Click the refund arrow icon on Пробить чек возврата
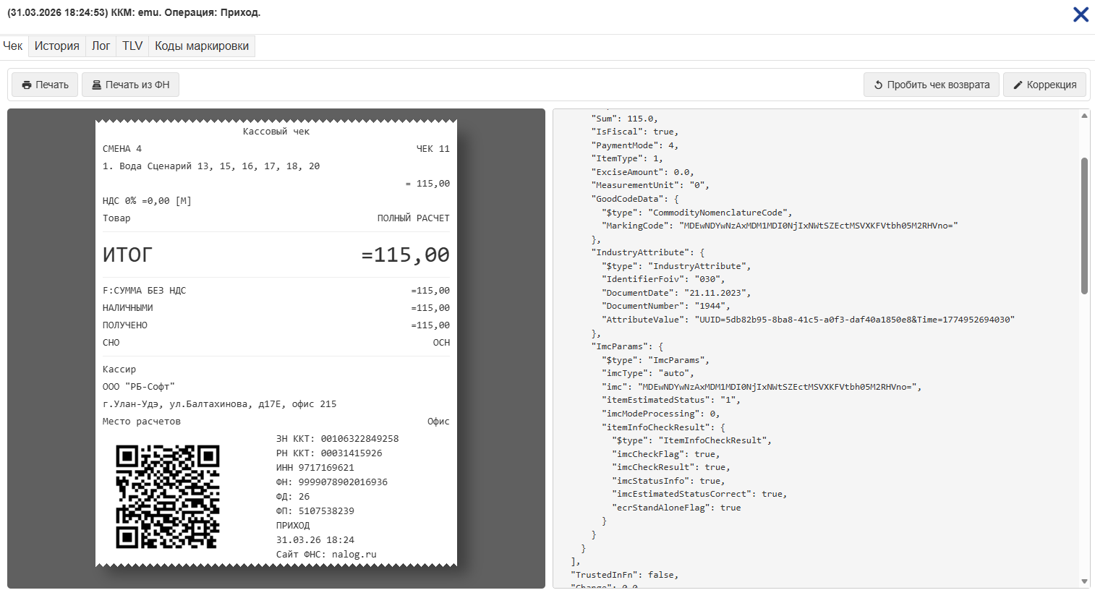 pyautogui.click(x=878, y=85)
